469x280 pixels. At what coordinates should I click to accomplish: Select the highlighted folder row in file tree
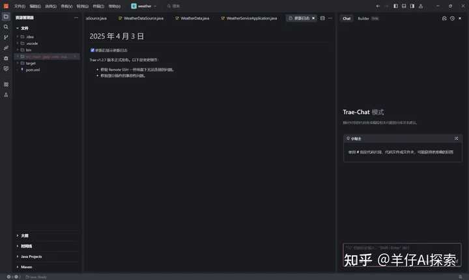[48, 57]
